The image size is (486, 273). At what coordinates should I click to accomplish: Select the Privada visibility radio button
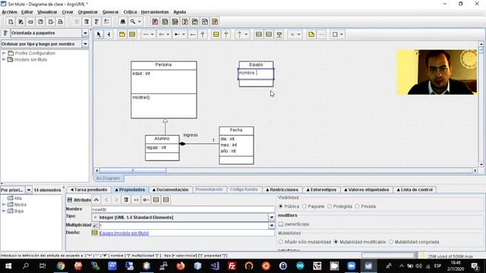[357, 206]
